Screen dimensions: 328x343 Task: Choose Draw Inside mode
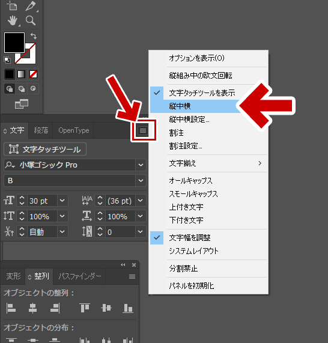coord(33,88)
